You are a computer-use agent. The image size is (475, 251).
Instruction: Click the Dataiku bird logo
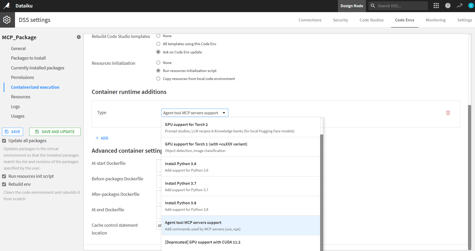point(6,6)
